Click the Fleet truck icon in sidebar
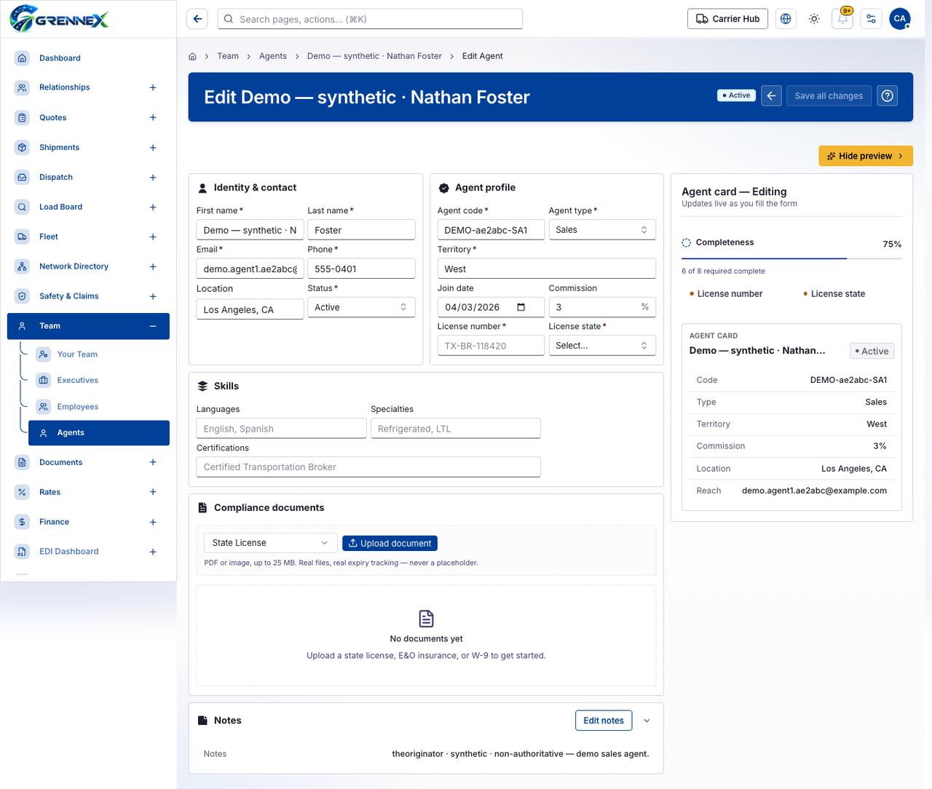The image size is (932, 789). (x=22, y=237)
